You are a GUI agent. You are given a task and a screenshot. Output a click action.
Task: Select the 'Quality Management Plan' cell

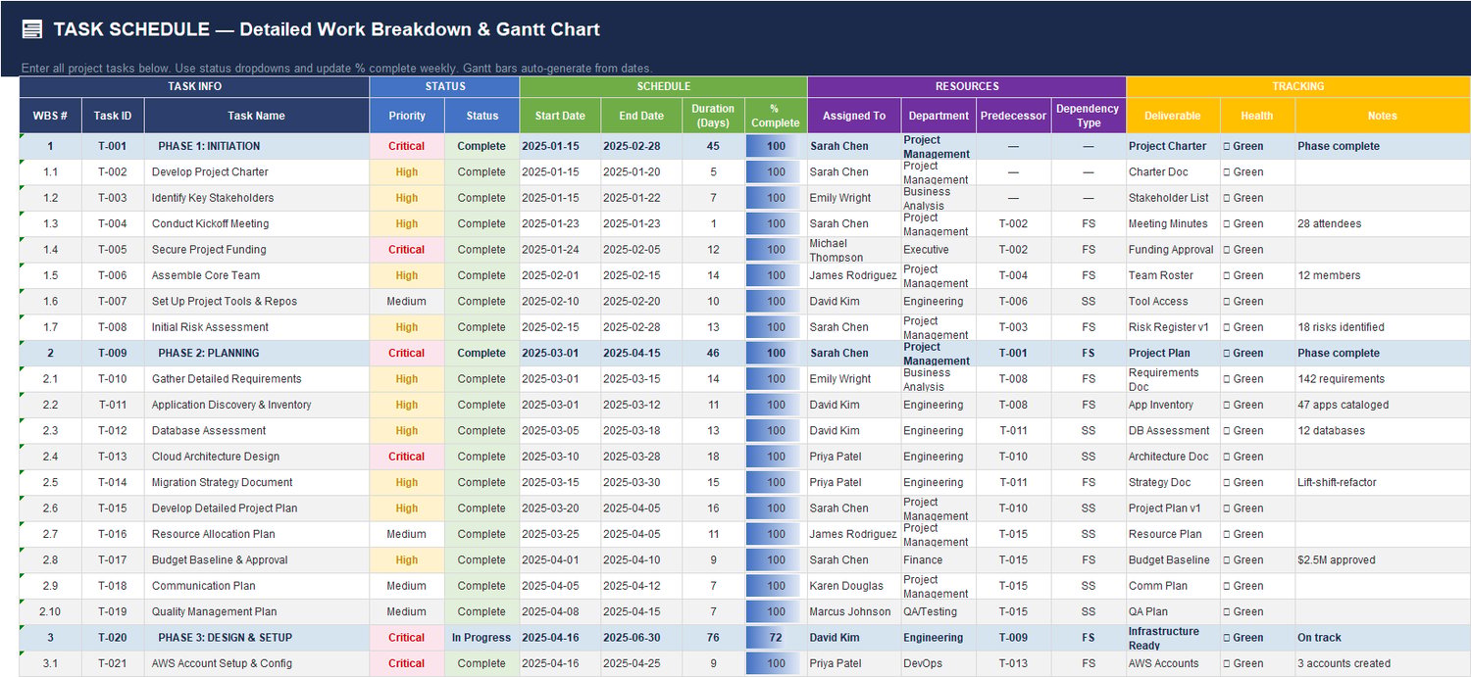pos(257,611)
